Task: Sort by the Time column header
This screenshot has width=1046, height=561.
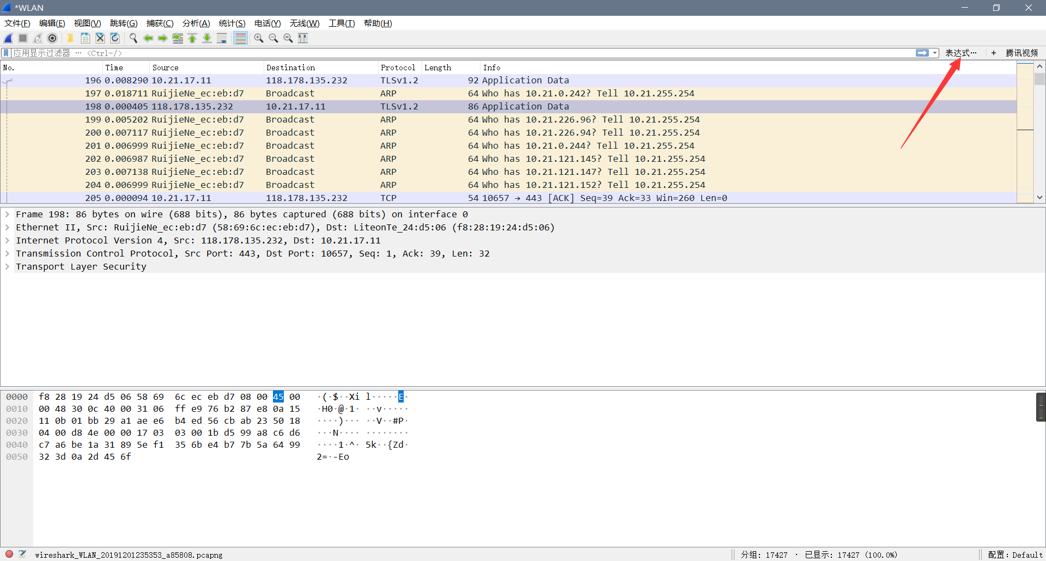Action: (126, 68)
